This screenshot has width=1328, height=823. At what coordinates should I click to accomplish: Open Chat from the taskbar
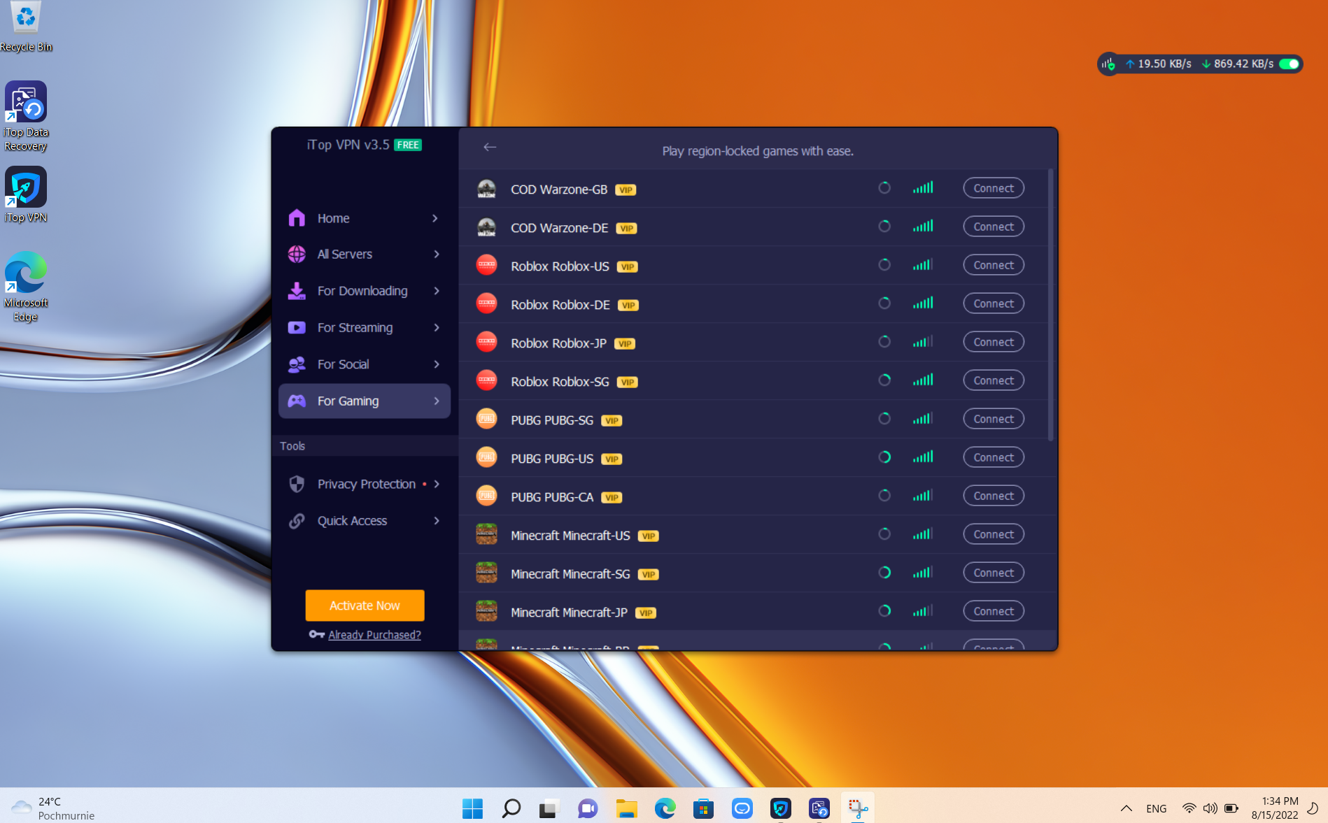click(588, 808)
